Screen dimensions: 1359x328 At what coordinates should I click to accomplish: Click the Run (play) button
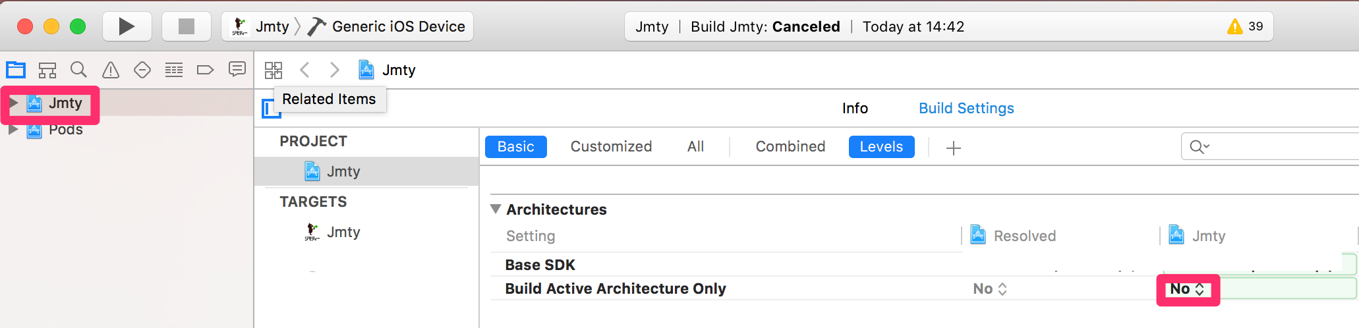127,26
